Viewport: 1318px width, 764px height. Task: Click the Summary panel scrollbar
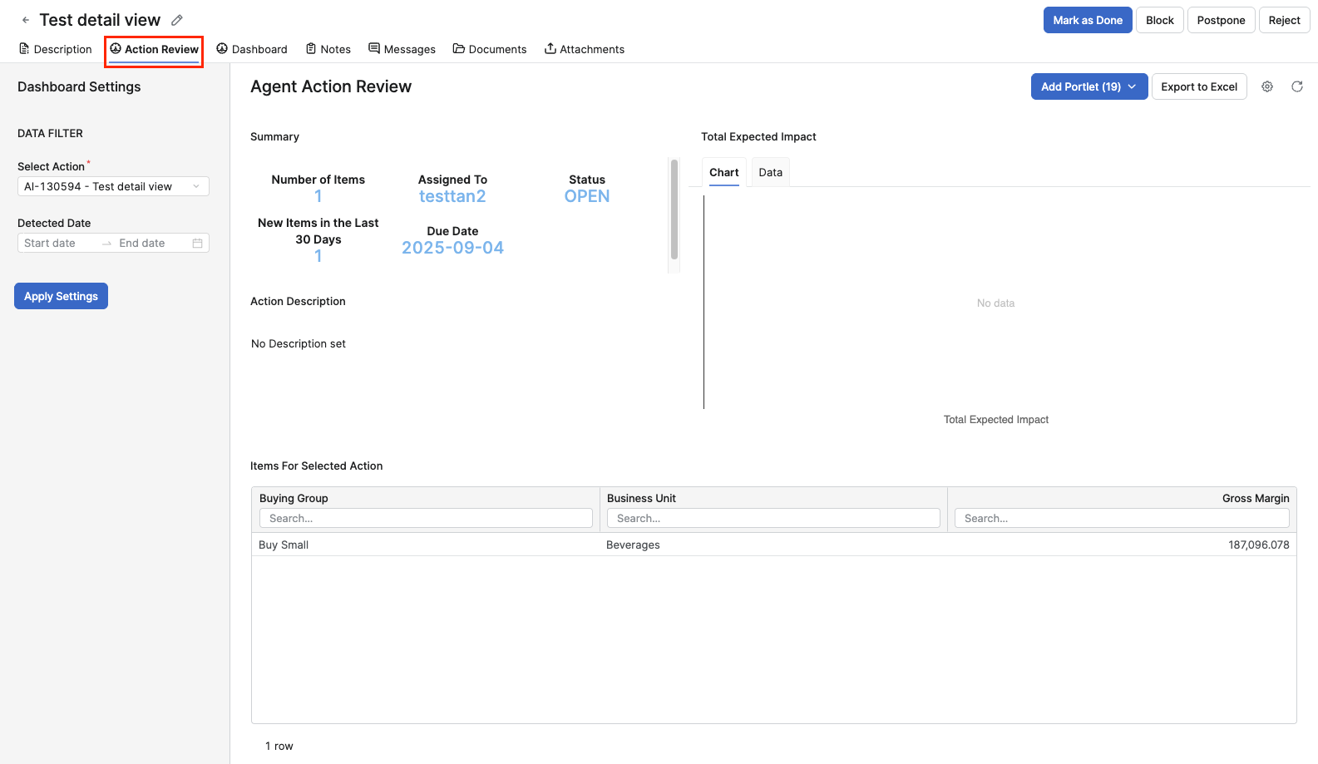click(674, 209)
